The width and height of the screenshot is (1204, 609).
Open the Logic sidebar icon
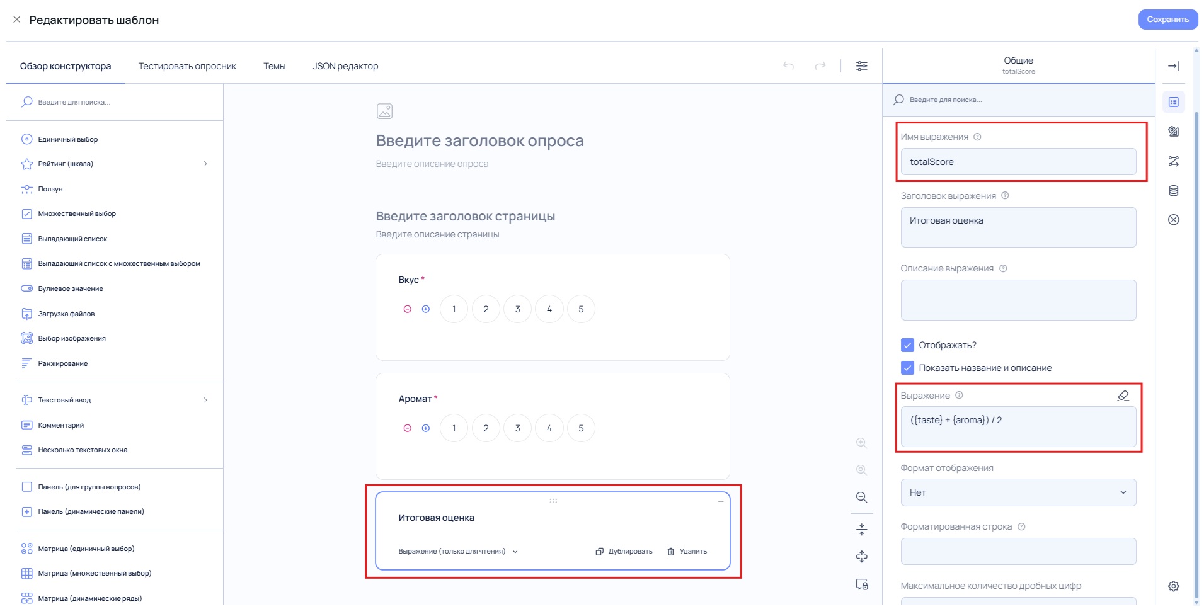coord(1173,161)
